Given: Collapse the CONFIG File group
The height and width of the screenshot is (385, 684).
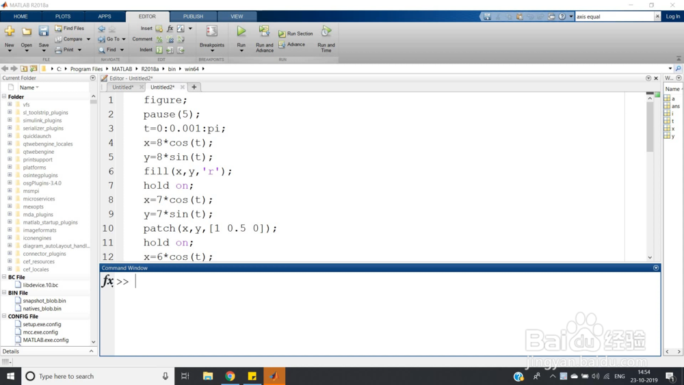Looking at the screenshot, I should coord(4,317).
